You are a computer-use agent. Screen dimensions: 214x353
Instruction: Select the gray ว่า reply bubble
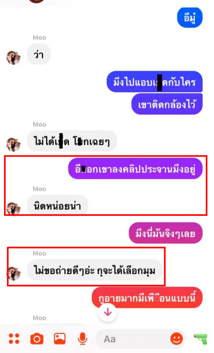(39, 54)
